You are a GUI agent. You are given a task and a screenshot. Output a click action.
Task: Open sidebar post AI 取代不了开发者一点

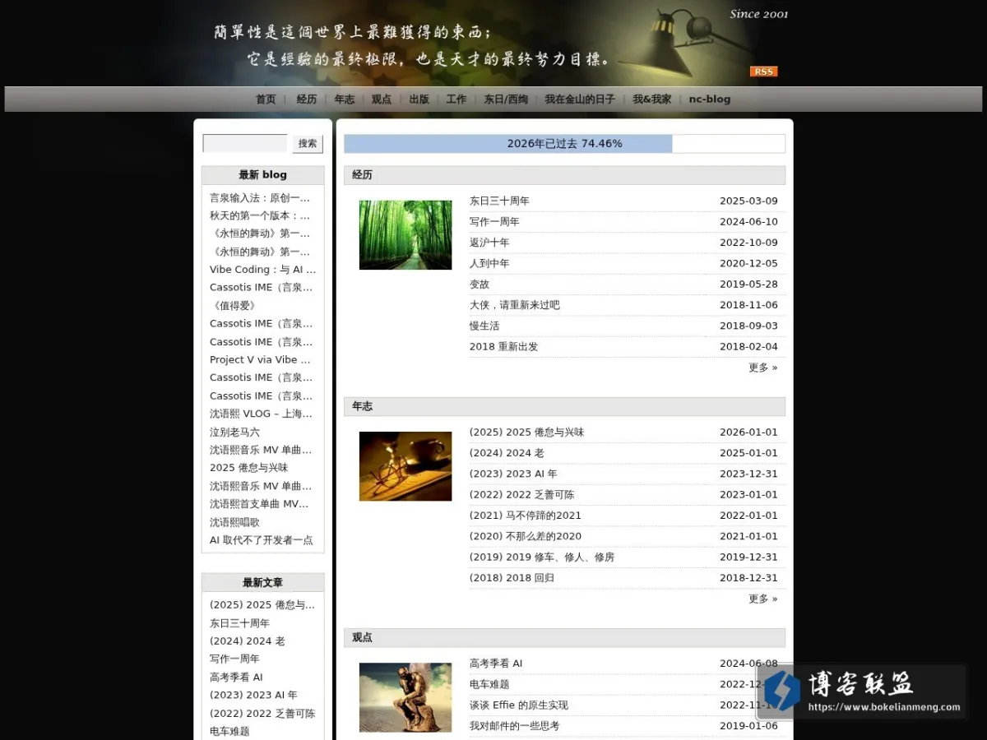point(262,541)
